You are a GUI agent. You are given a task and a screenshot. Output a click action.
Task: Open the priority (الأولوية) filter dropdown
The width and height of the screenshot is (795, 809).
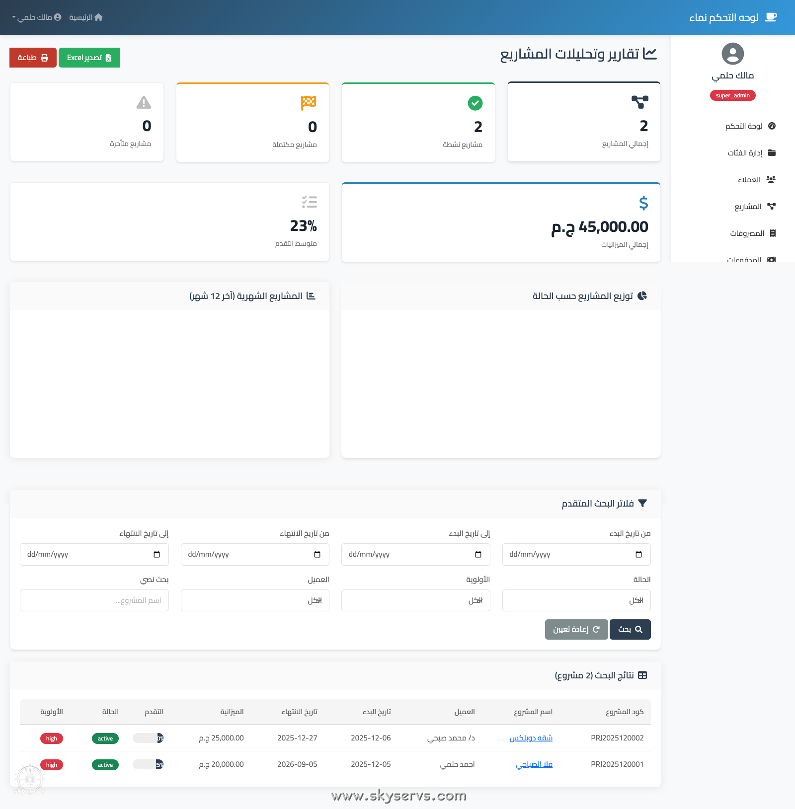pos(415,600)
